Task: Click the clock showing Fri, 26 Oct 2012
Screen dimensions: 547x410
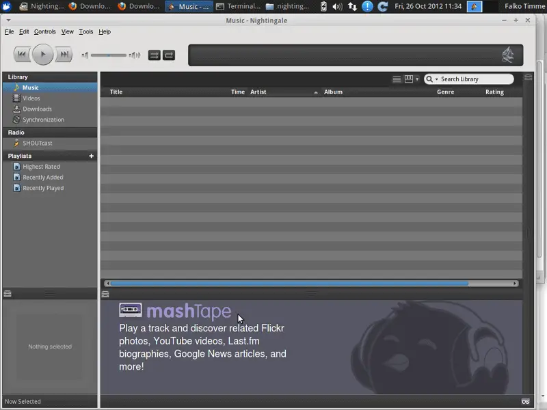Action: point(428,6)
